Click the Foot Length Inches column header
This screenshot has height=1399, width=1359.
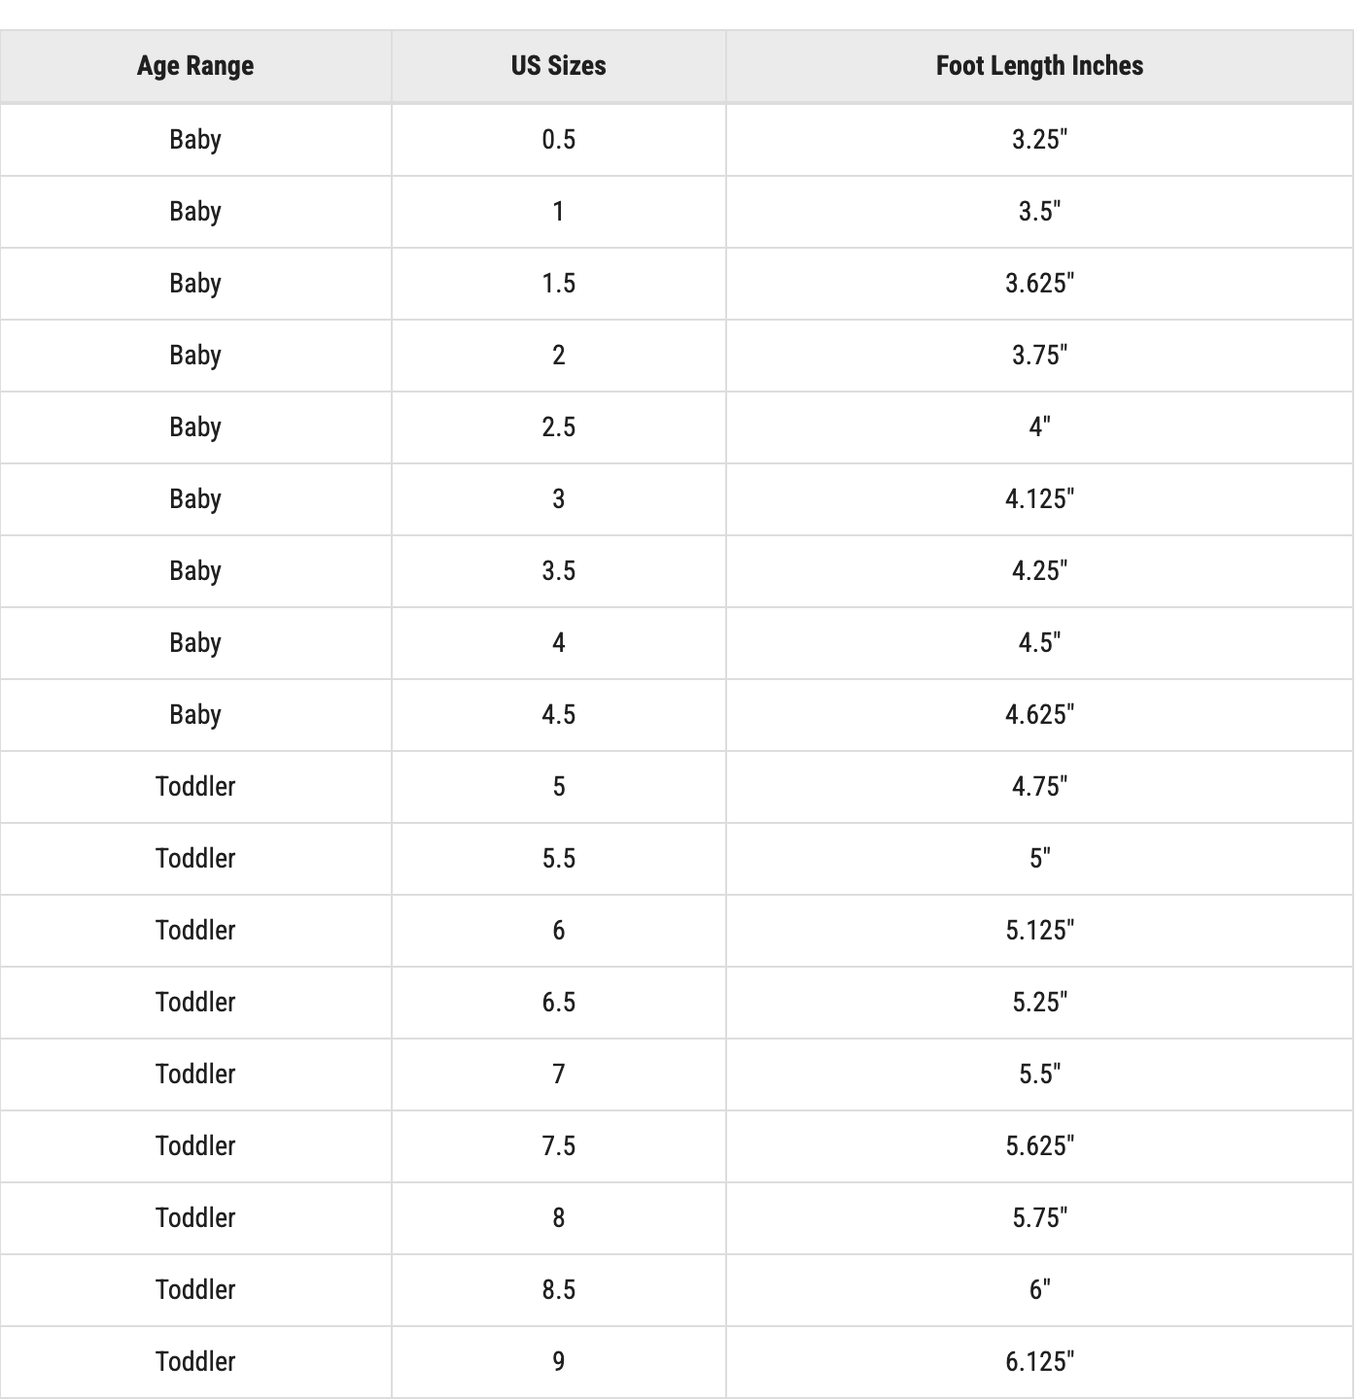click(x=1039, y=66)
